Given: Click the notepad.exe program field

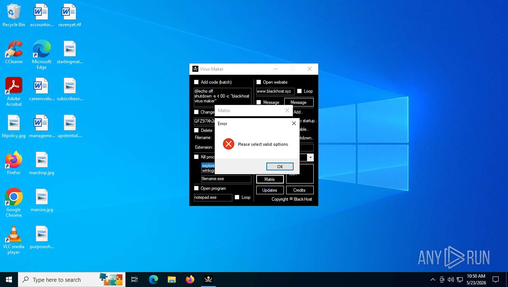Looking at the screenshot, I should pos(213,197).
